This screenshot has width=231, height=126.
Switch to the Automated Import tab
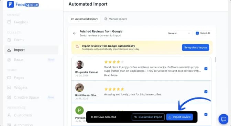click(84, 19)
